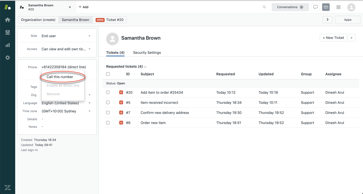The width and height of the screenshot is (363, 194).
Task: Open the chat bubble icon
Action: (x=315, y=7)
